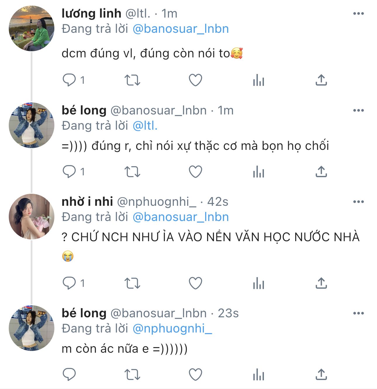Open more options on lương linh's tweet

[358, 13]
